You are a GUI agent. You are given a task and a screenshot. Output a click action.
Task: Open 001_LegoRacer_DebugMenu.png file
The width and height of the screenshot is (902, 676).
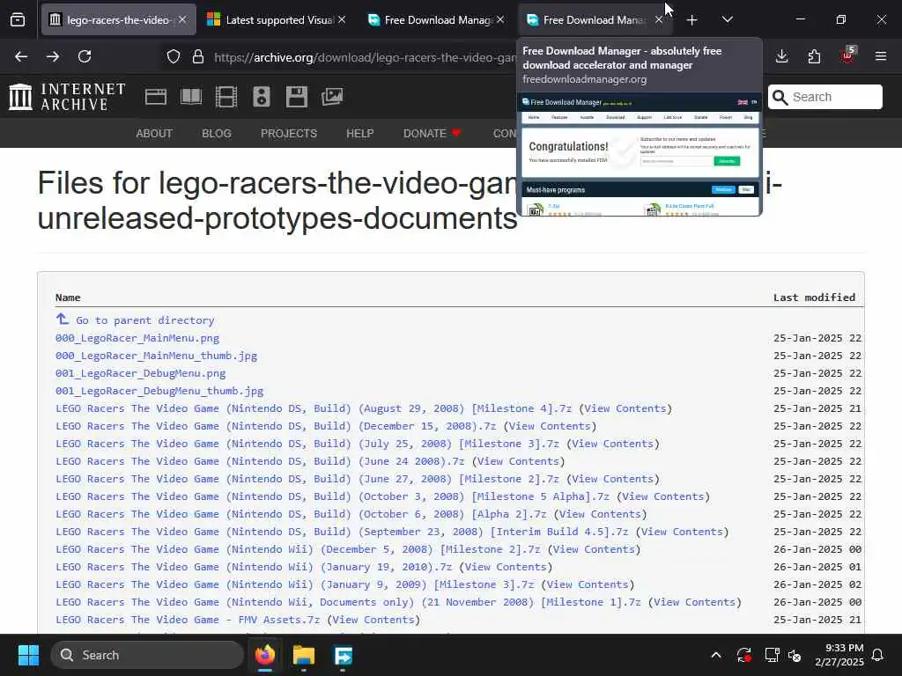(140, 373)
